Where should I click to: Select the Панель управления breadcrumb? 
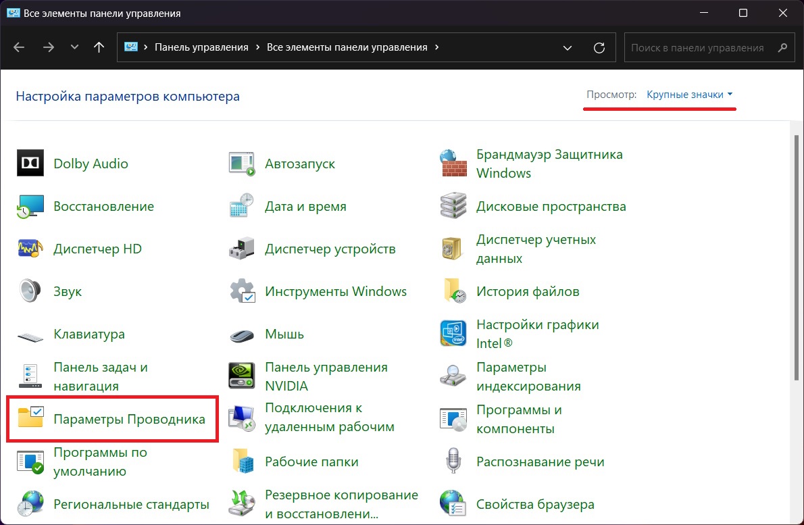click(201, 47)
